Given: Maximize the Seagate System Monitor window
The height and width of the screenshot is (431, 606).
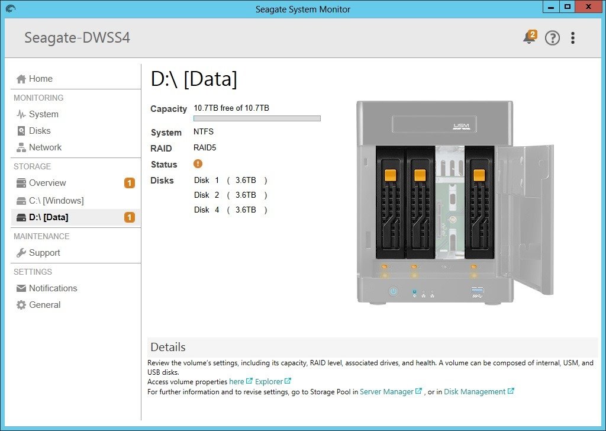Looking at the screenshot, I should coord(568,7).
